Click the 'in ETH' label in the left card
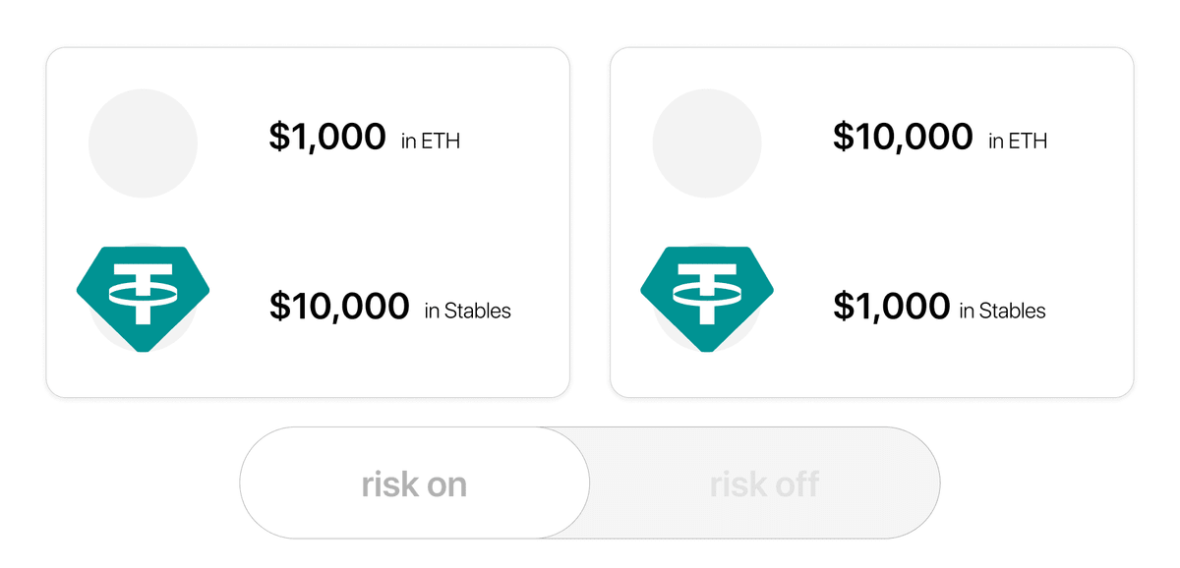The height and width of the screenshot is (568, 1180). coord(431,142)
